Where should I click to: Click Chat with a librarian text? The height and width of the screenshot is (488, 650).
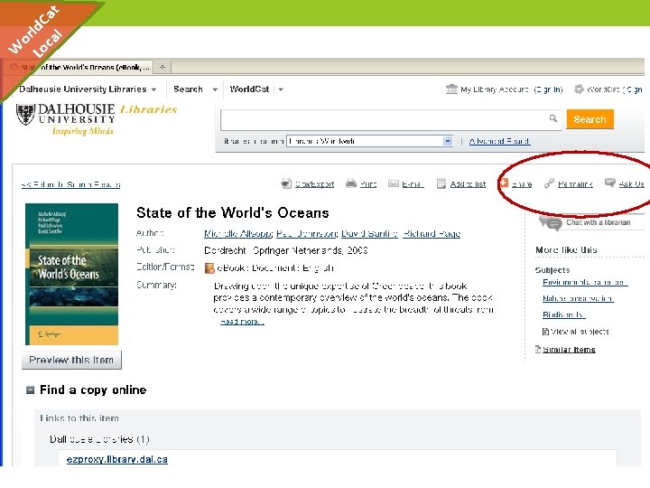599,222
